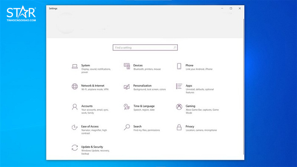Click 'Xbox Game Bar, captures, Game Mode' text

click(x=202, y=111)
